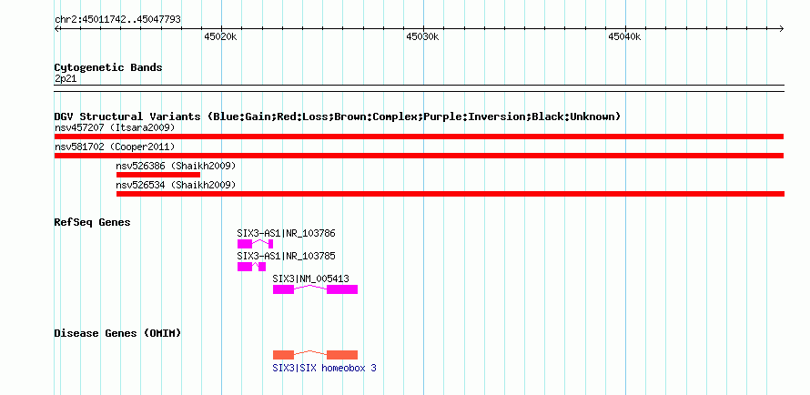Viewport: 810px width, 395px height.
Task: Open the SIX3|SIX homeobox 3 link
Action: point(324,368)
